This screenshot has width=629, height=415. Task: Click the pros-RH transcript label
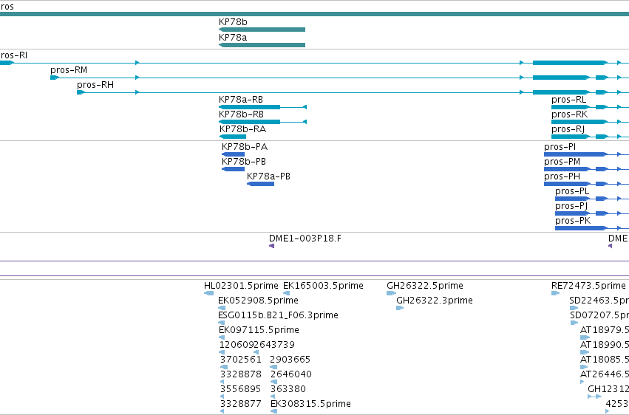tap(95, 85)
